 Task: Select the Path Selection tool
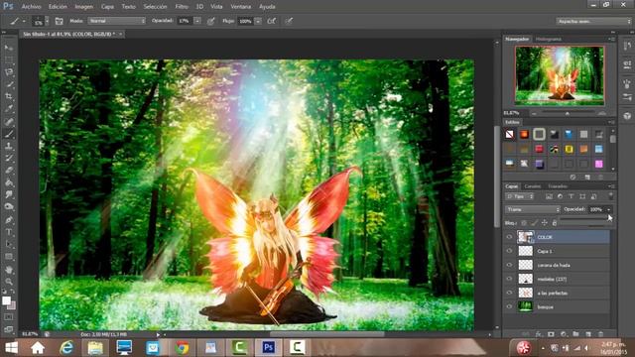[9, 244]
